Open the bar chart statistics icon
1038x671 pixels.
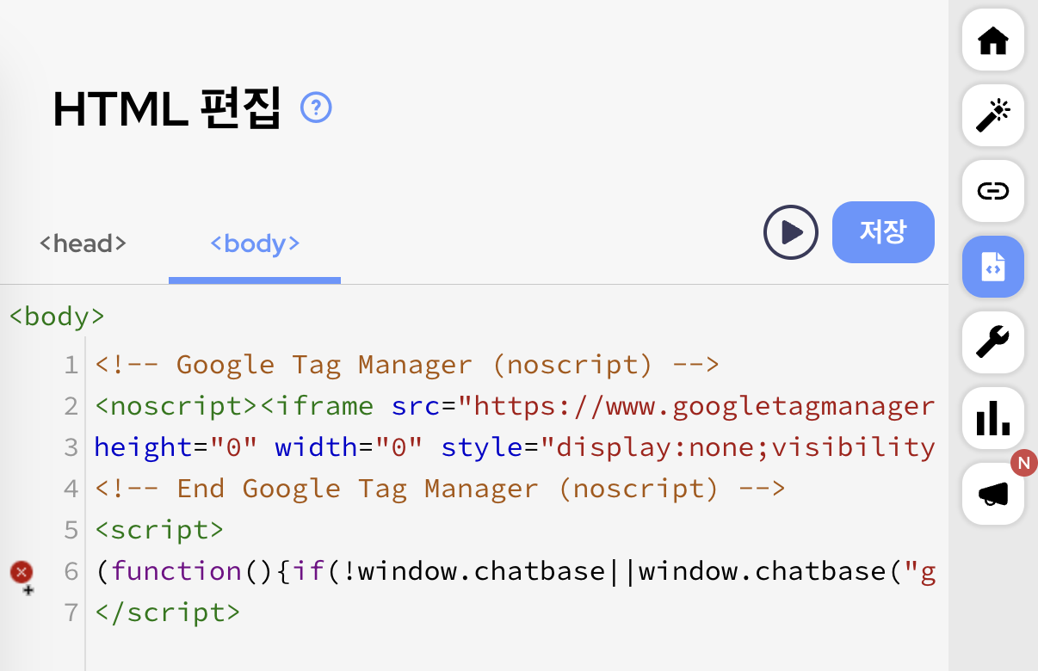tap(993, 418)
